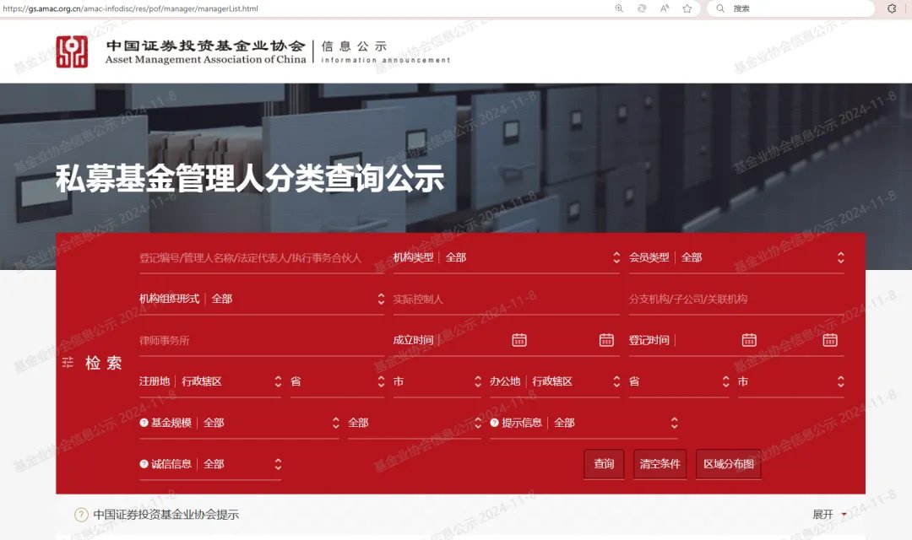Open the 注册地 省 dropdown
Screen dimensions: 912x540
click(x=337, y=381)
